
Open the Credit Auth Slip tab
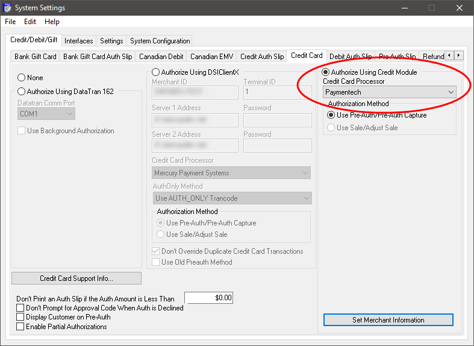coord(262,57)
